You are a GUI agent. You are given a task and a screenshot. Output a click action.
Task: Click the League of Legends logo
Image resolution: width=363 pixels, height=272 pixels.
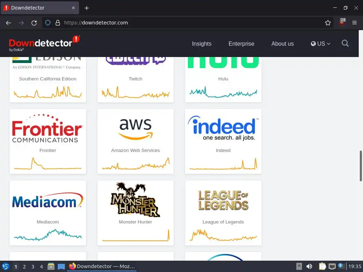coord(223,200)
